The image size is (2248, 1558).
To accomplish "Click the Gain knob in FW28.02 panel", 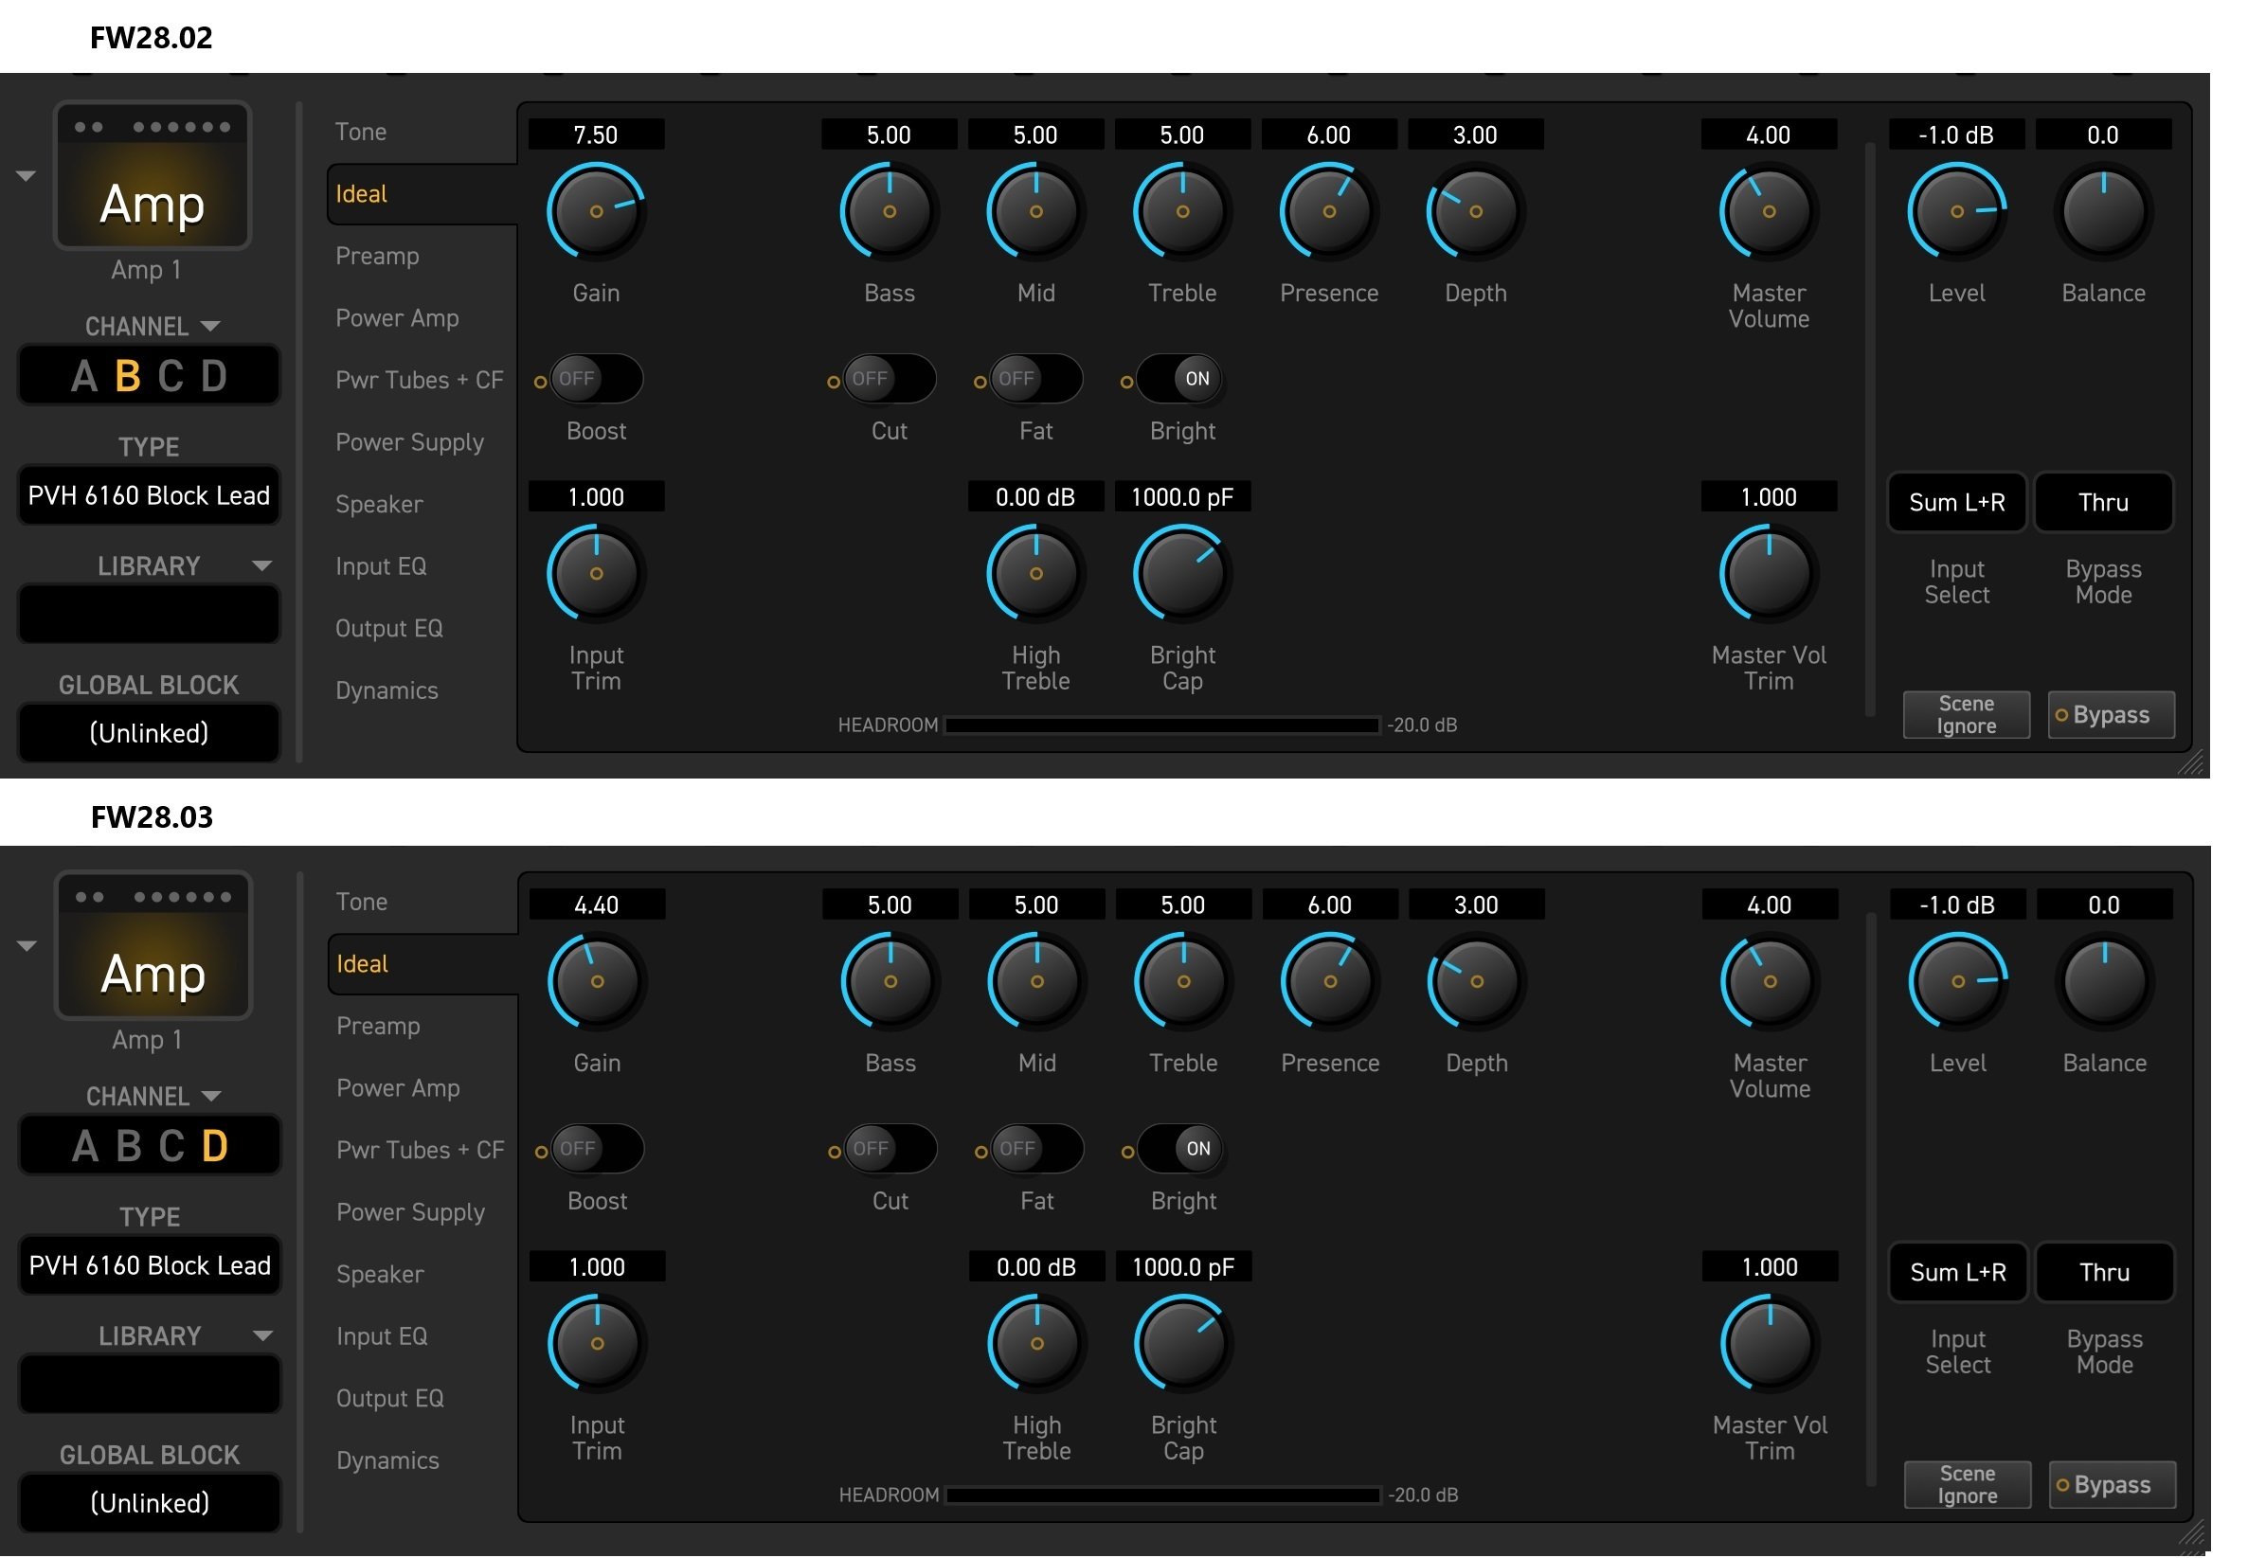I will pyautogui.click(x=596, y=212).
